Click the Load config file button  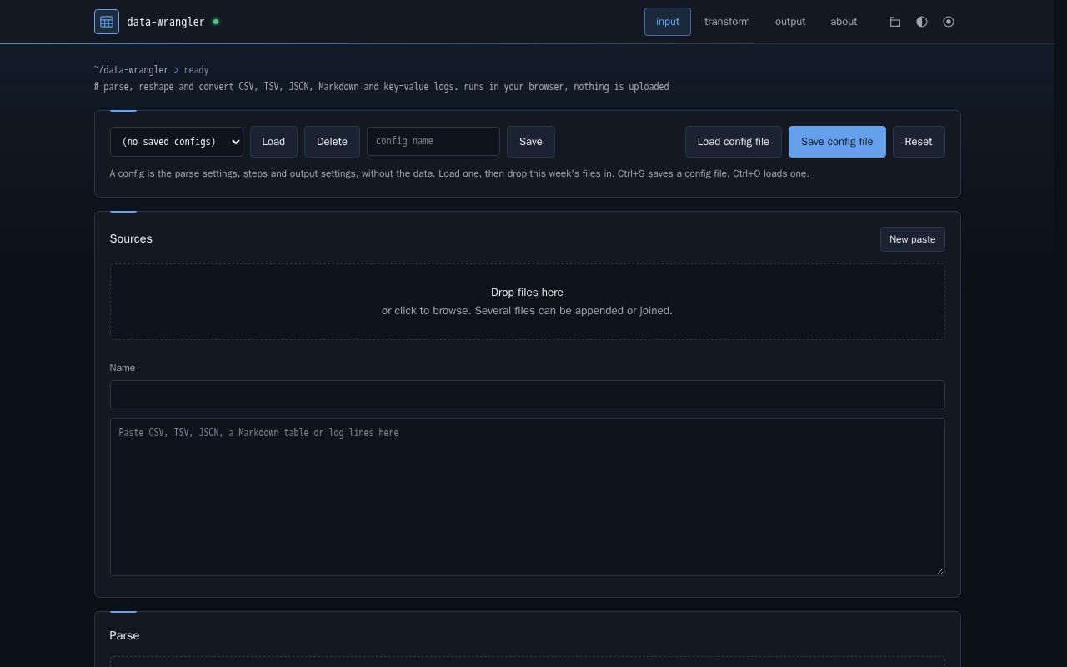(734, 142)
